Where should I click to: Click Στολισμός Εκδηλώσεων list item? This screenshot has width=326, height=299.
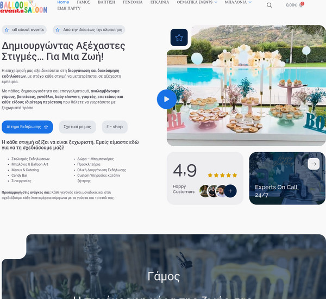click(30, 159)
